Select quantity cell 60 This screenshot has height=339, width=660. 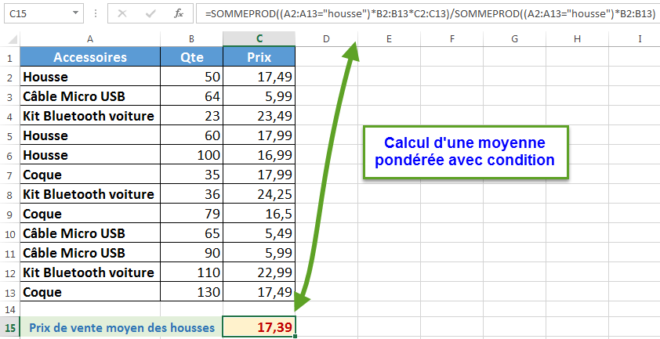coord(191,135)
